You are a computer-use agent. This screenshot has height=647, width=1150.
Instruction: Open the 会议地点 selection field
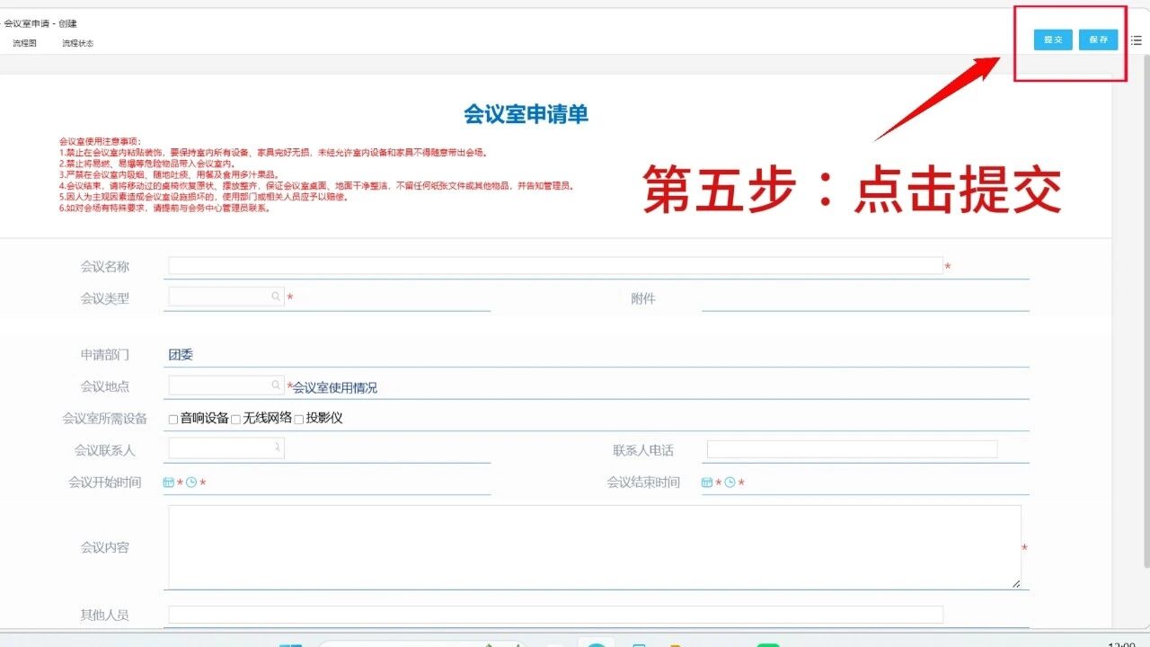220,385
